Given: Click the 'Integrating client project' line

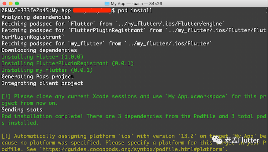Looking at the screenshot, I should 43,83.
